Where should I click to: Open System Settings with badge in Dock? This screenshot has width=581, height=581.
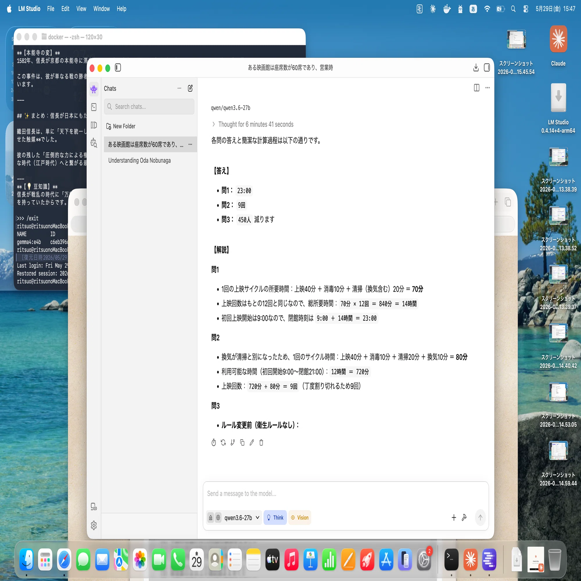[424, 560]
